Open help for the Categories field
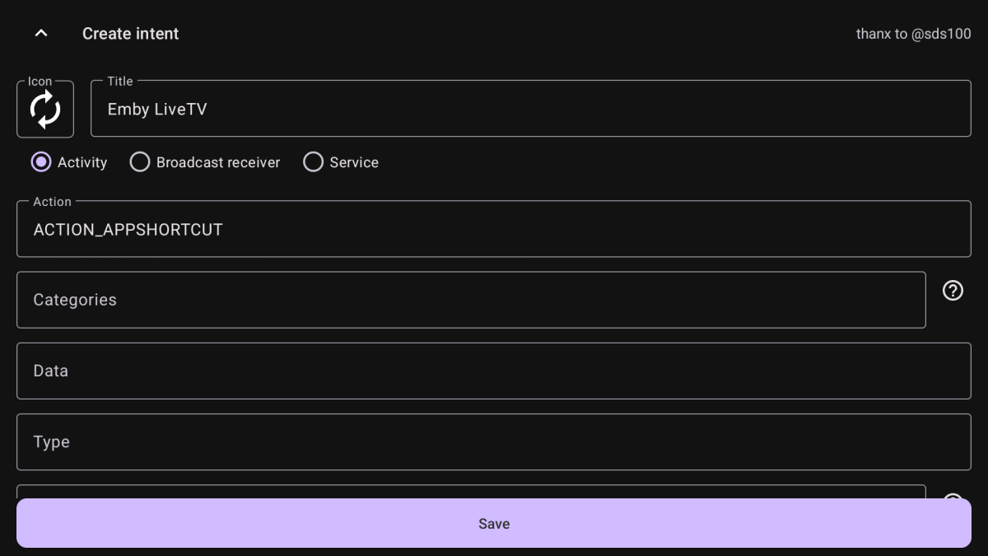This screenshot has height=556, width=988. point(953,291)
